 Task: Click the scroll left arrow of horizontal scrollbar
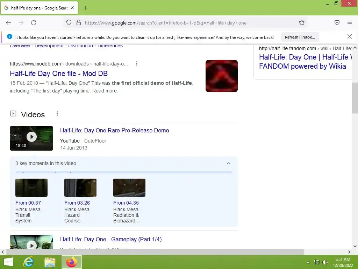click(3, 252)
